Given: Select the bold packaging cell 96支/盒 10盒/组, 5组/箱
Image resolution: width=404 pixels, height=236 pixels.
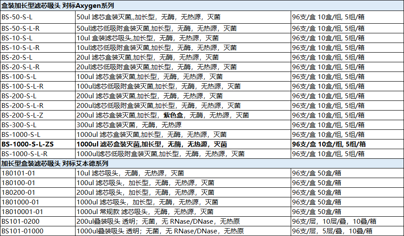Looking at the screenshot, I should (347, 144).
